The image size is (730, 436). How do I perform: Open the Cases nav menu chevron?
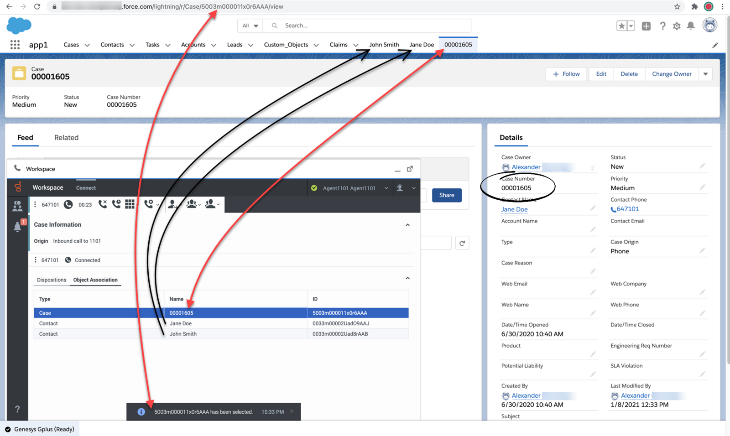(87, 45)
